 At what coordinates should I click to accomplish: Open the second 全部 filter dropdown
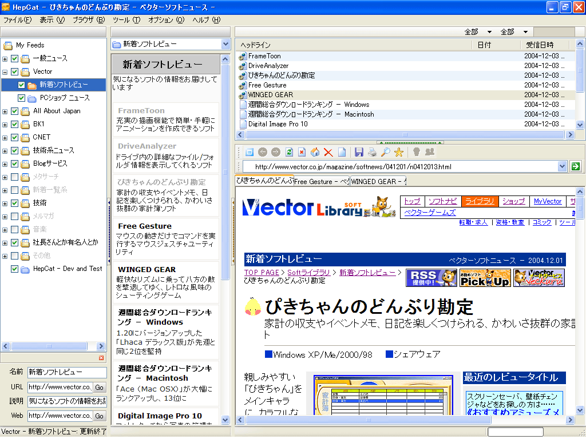(525, 32)
